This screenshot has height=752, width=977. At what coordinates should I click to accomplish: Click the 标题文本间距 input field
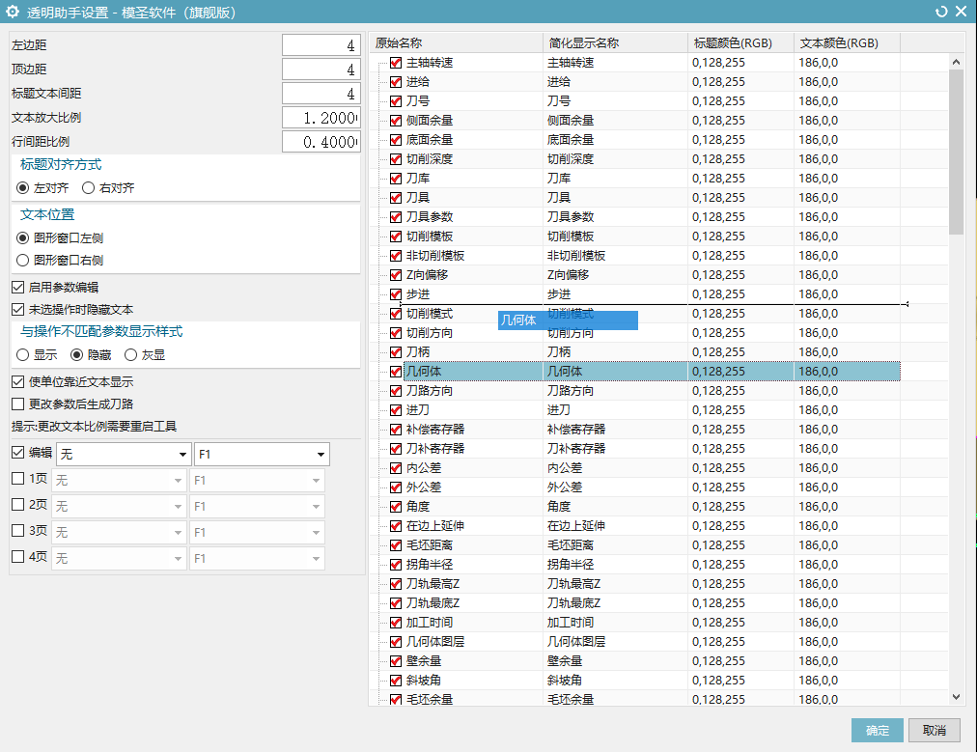click(x=321, y=94)
